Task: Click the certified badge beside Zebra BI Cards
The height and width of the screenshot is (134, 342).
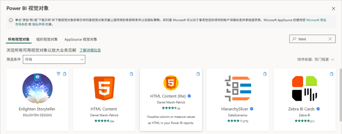Action: click(x=318, y=109)
